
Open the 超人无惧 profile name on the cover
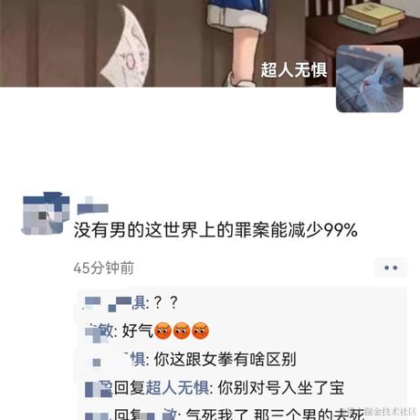pyautogui.click(x=293, y=70)
